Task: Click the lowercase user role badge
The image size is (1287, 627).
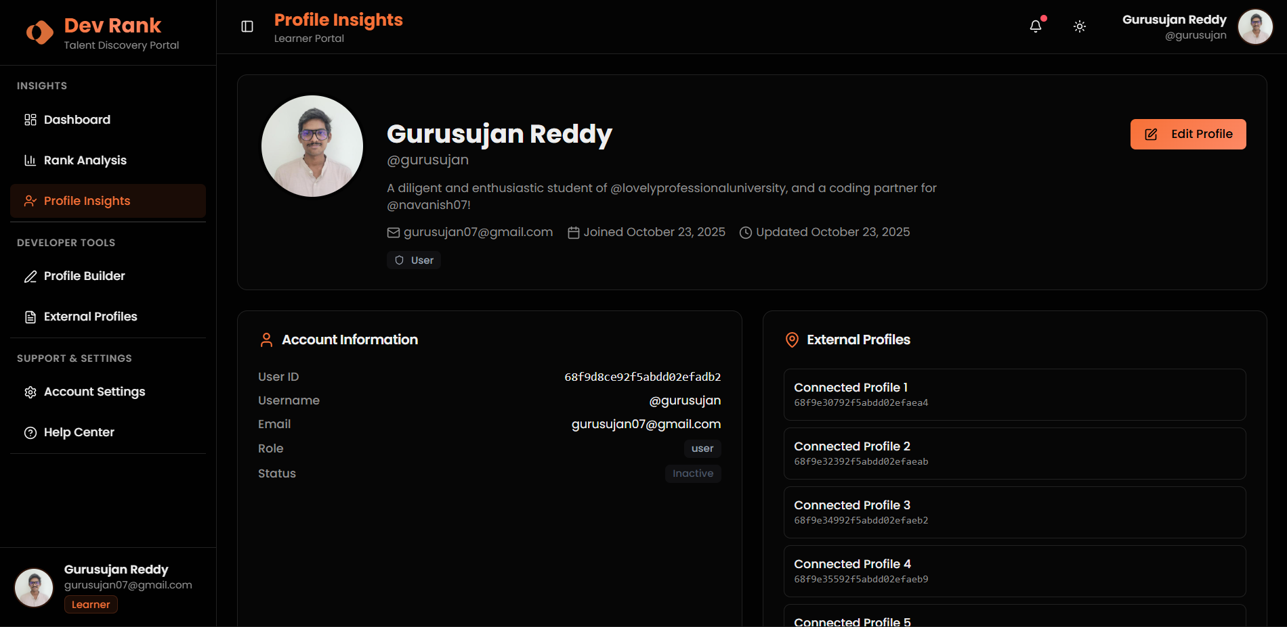Action: 702,448
